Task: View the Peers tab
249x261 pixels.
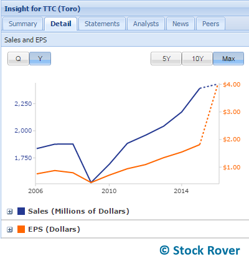Action: pyautogui.click(x=210, y=24)
